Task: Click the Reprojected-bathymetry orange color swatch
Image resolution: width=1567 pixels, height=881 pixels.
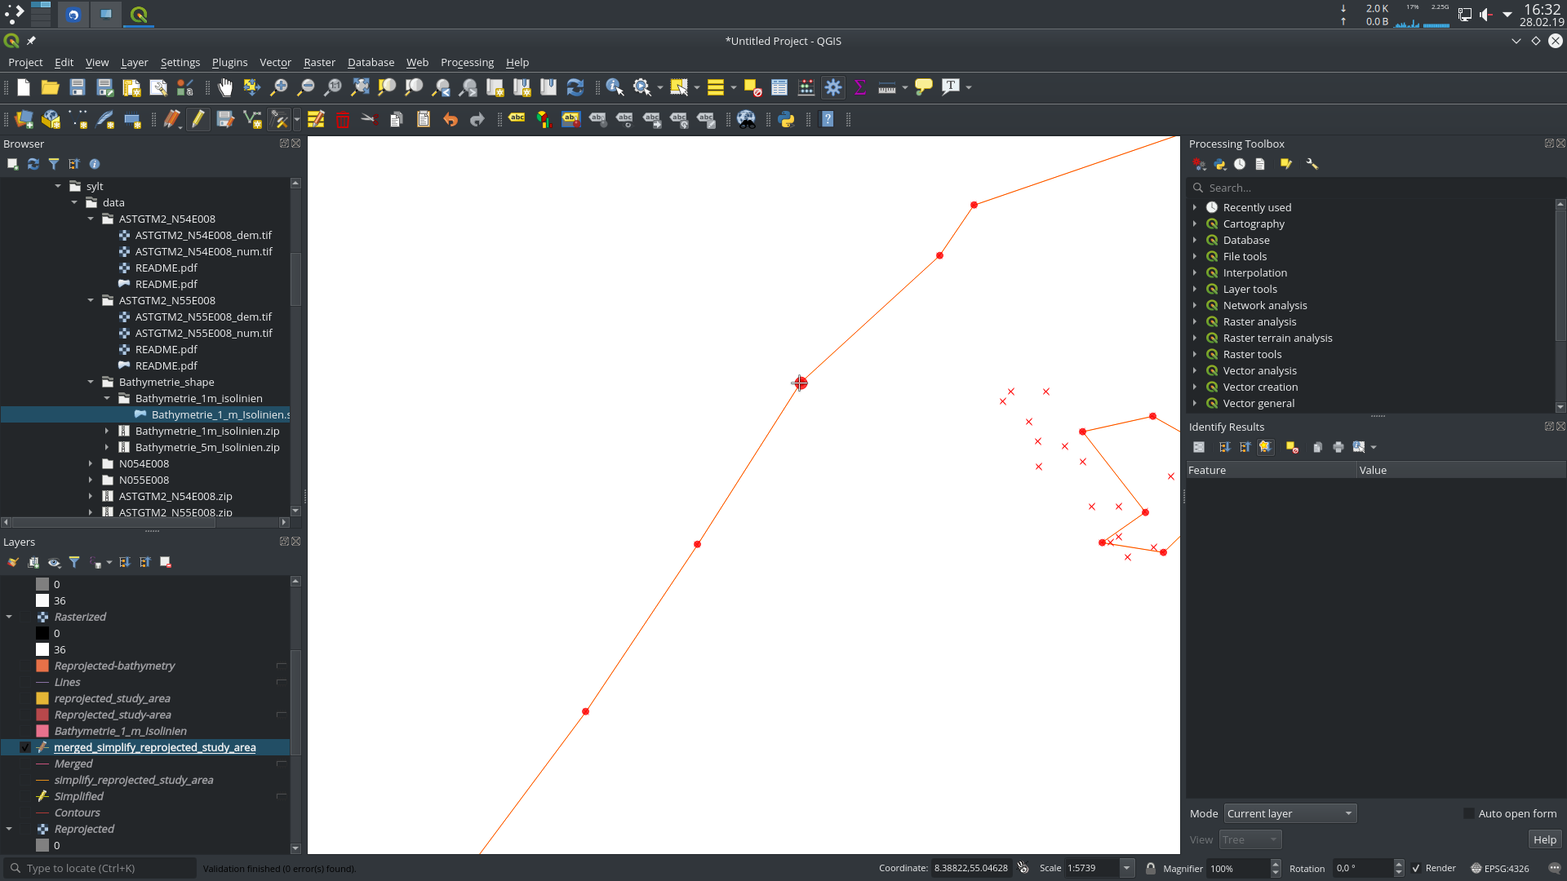Action: click(x=42, y=666)
